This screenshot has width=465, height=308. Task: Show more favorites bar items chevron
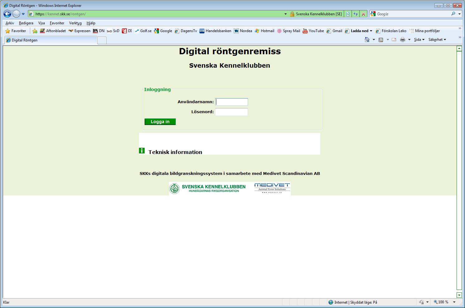pos(460,28)
